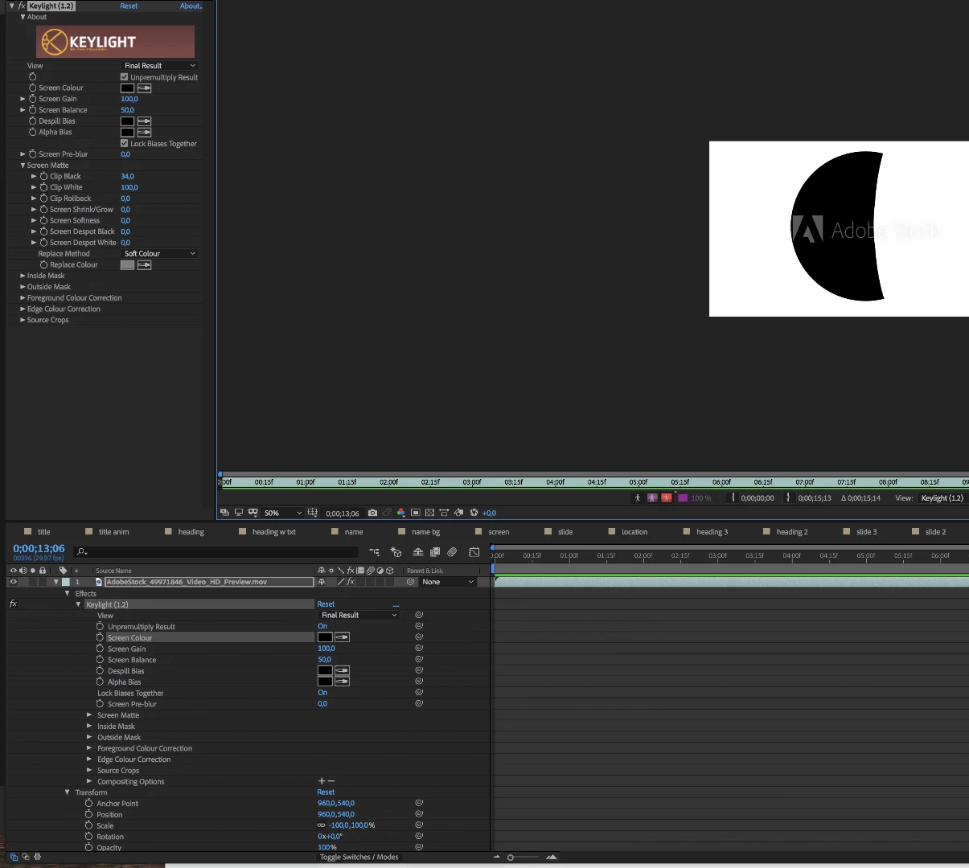
Task: Open Keylight About link
Action: (191, 6)
